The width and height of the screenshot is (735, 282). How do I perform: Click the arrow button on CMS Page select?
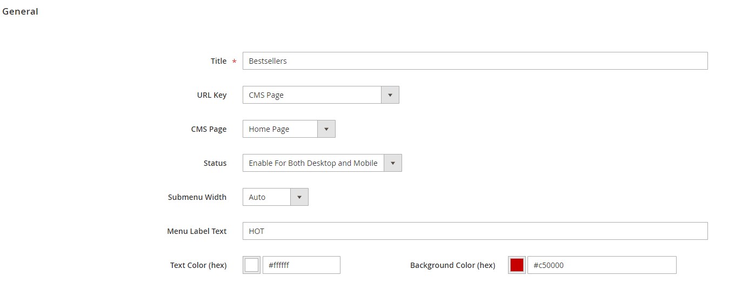pos(326,129)
